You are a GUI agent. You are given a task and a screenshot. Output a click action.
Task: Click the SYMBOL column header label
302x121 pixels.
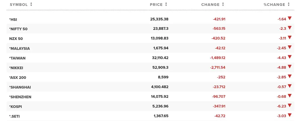[19, 5]
